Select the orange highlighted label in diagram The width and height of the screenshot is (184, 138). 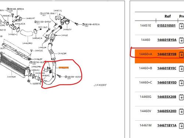tap(64, 68)
